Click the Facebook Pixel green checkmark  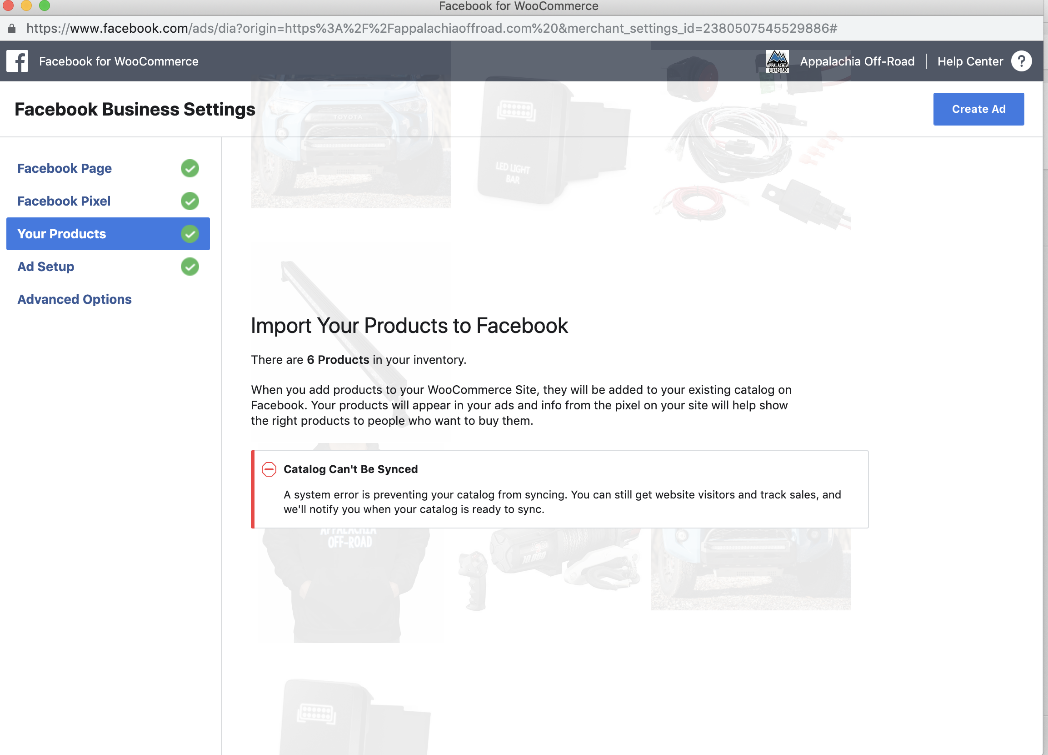click(190, 201)
